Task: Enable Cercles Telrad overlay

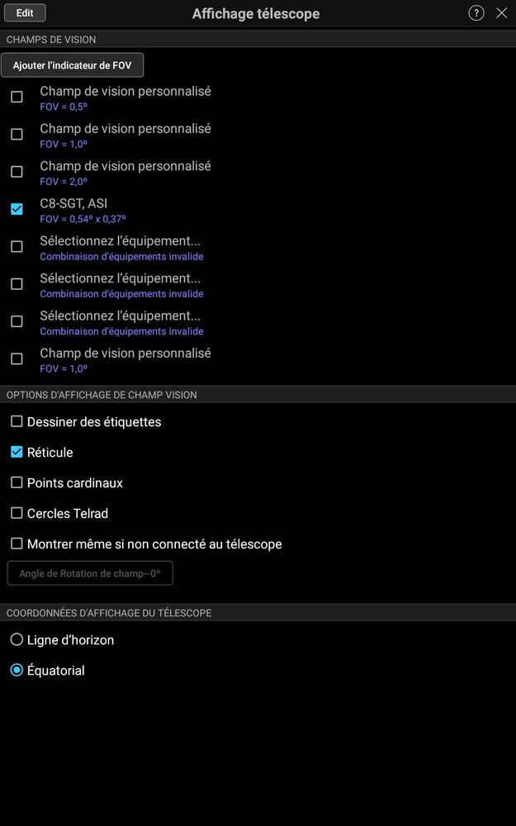Action: tap(16, 513)
